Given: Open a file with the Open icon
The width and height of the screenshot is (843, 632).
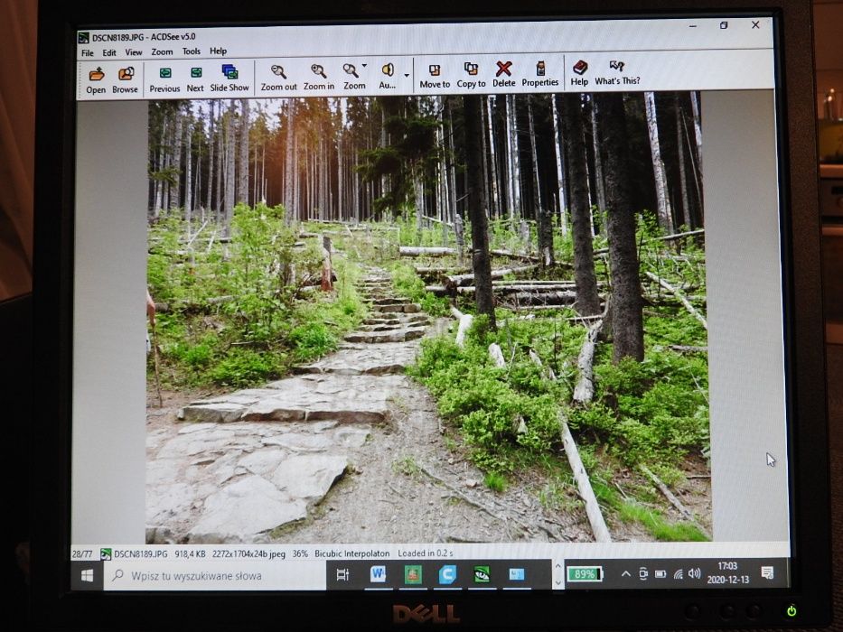Looking at the screenshot, I should 97,80.
